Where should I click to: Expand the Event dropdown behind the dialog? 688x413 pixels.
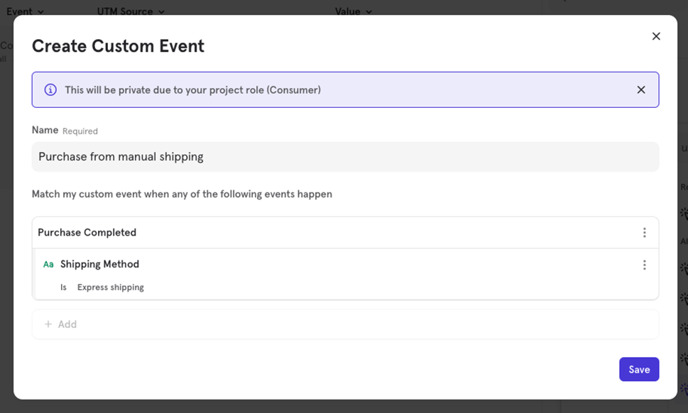point(25,11)
